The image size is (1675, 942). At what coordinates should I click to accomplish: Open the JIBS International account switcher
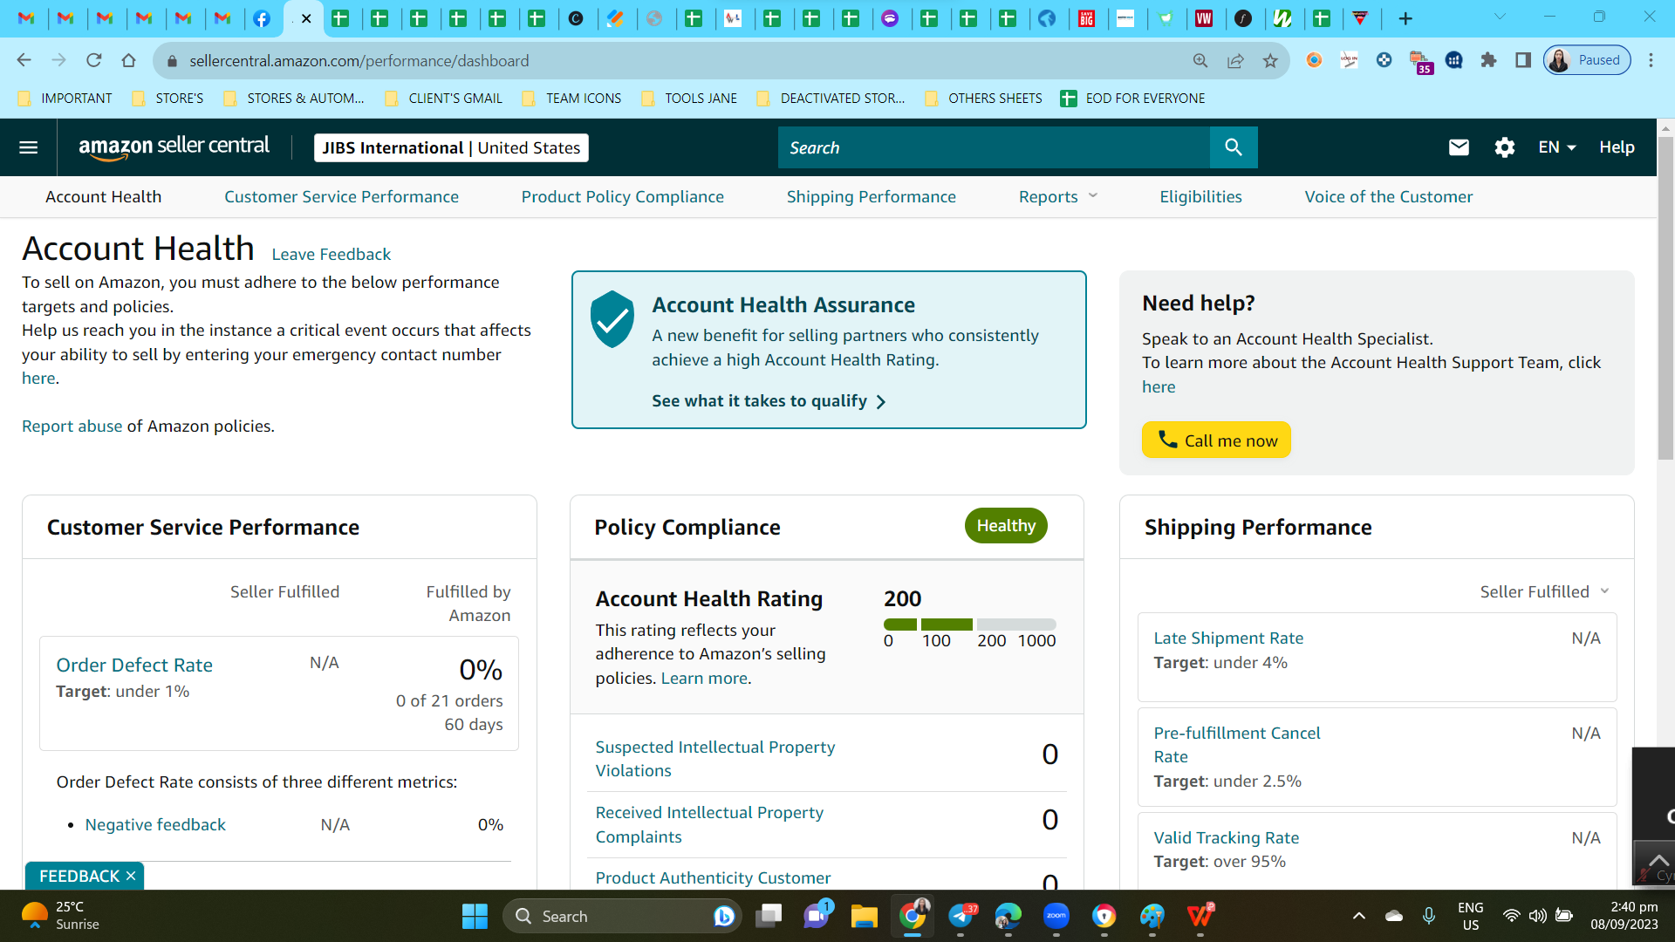click(451, 147)
